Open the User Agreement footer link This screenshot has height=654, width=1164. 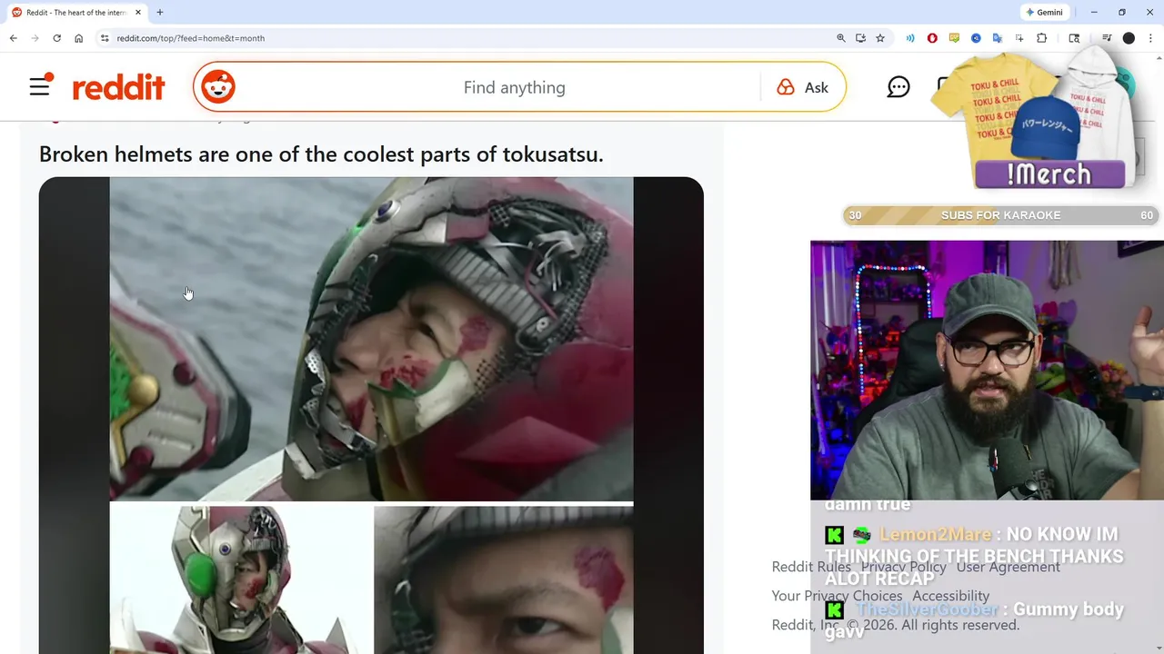[1008, 567]
